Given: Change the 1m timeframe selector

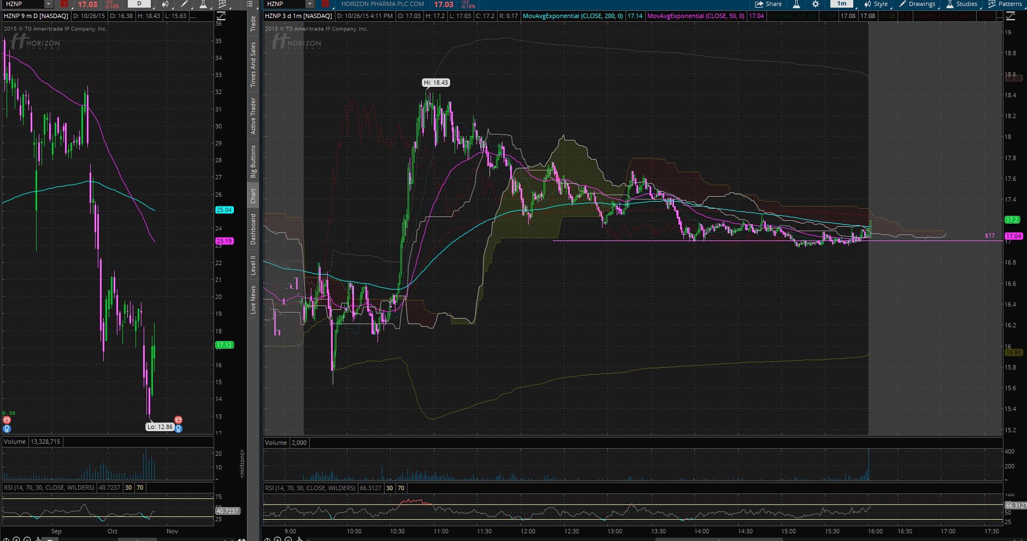Looking at the screenshot, I should pyautogui.click(x=842, y=3).
